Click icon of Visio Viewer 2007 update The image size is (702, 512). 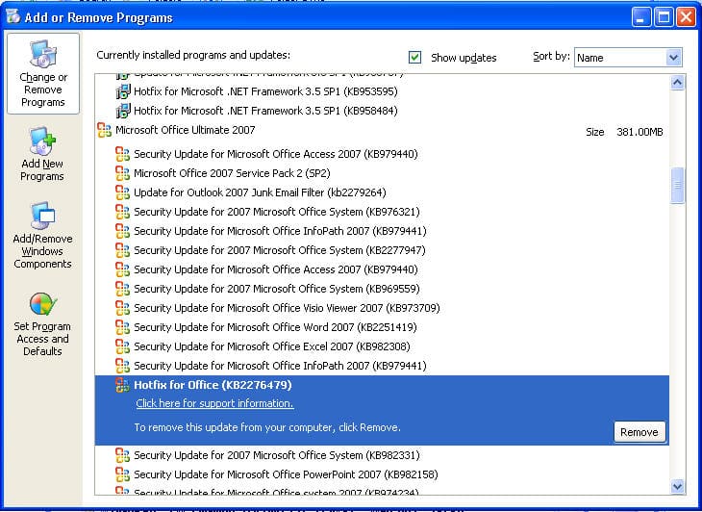coord(122,308)
